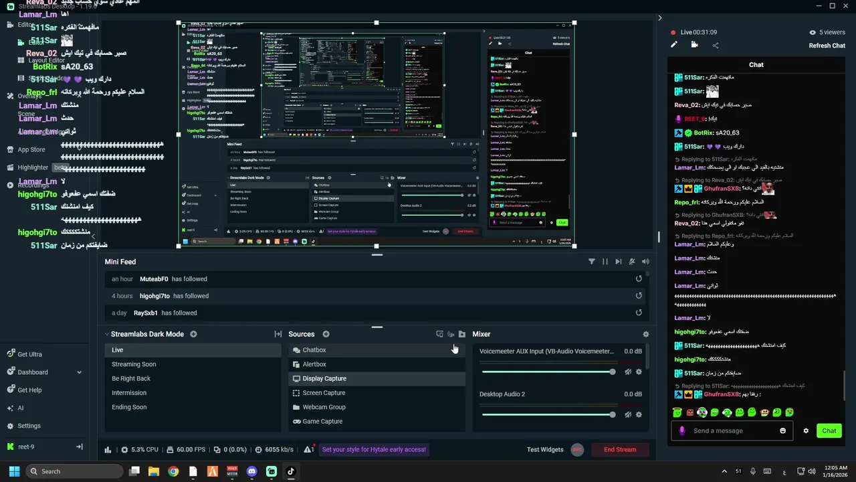Click the Send a message chat field

click(x=732, y=430)
